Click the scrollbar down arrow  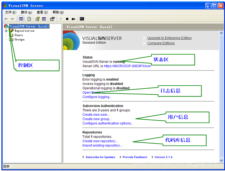point(221,160)
